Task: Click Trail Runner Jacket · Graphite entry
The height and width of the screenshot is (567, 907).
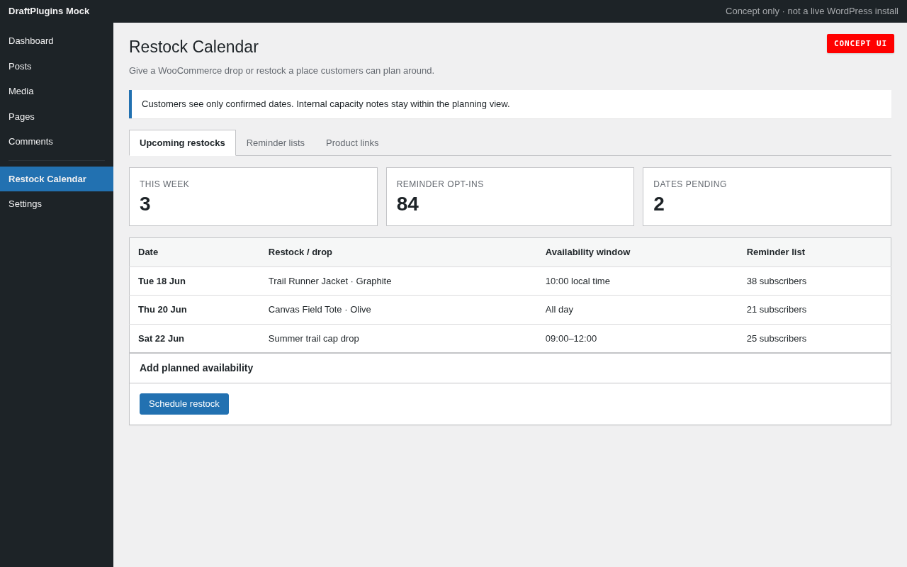Action: 329,281
